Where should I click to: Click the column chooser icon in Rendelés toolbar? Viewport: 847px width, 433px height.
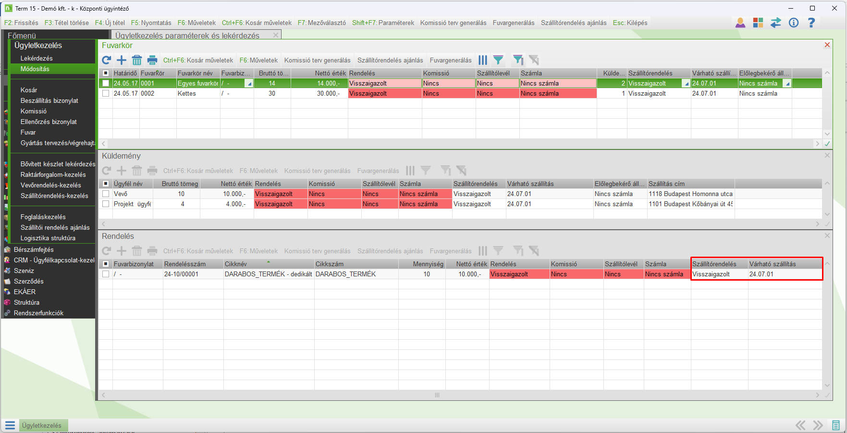click(x=483, y=251)
